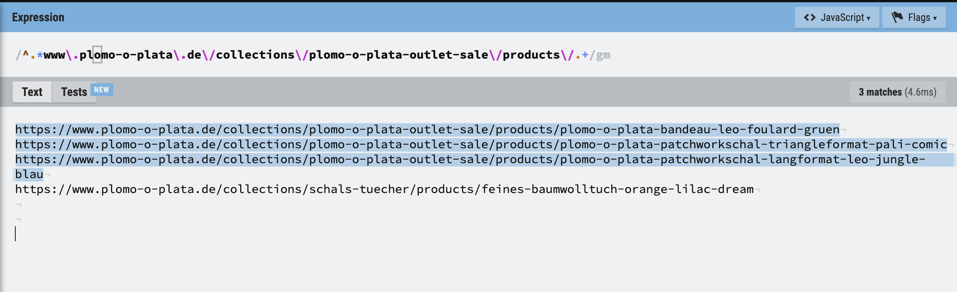Screen dimensions: 957x292
Task: Click the empty last line in text area
Action: tap(478, 234)
